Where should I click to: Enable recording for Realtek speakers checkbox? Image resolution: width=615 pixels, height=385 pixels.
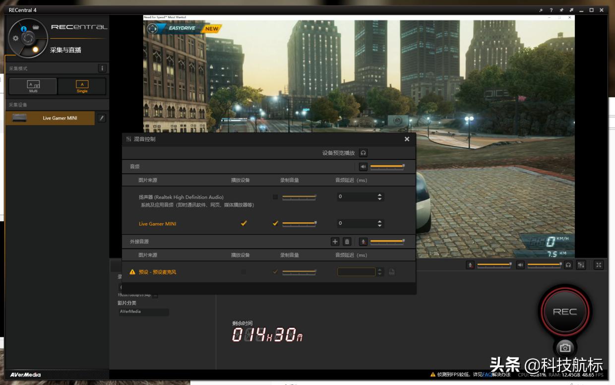[x=275, y=197]
